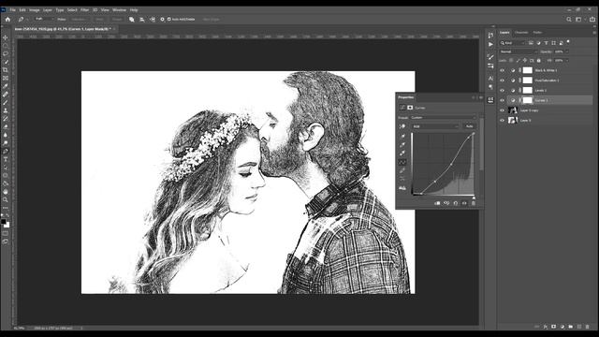Select the Horizontal Type tool

6,159
